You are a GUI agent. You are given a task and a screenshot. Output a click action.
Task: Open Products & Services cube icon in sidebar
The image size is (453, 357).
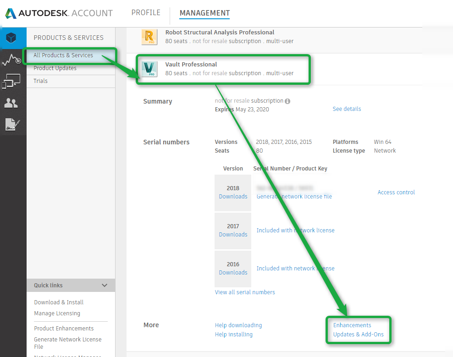tap(11, 38)
